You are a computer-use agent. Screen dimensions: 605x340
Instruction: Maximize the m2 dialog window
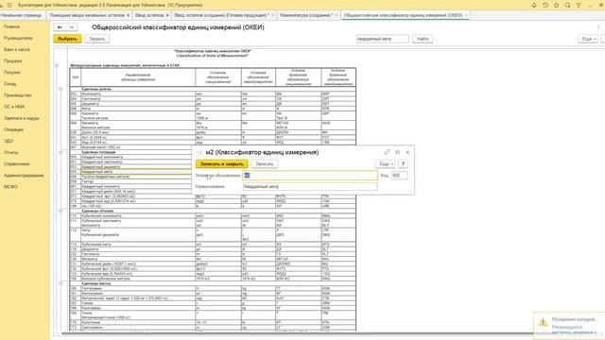(397, 152)
